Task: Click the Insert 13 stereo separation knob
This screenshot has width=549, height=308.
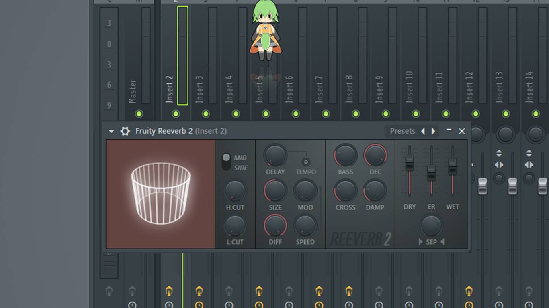Action: (499, 178)
